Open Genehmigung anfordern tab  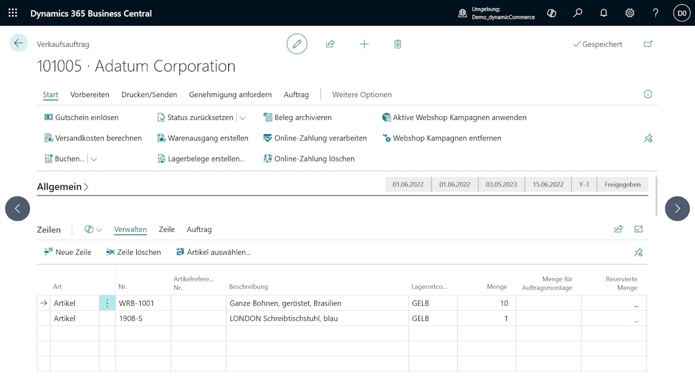(x=231, y=94)
